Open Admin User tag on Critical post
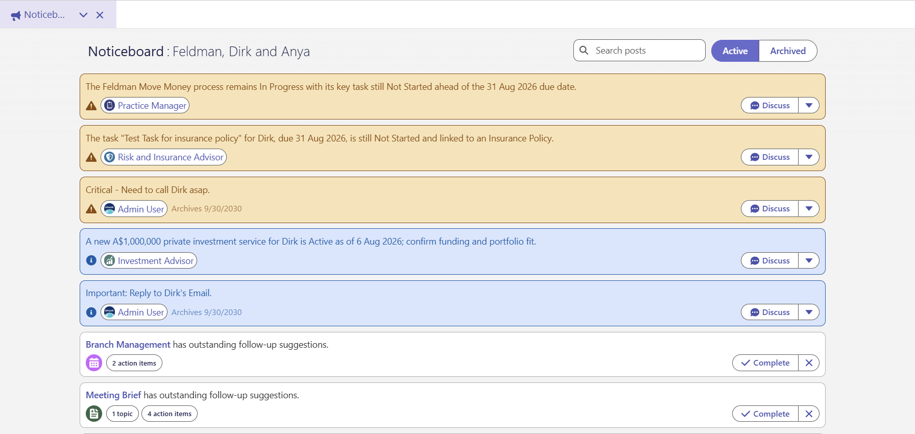The width and height of the screenshot is (915, 434). pyautogui.click(x=134, y=208)
